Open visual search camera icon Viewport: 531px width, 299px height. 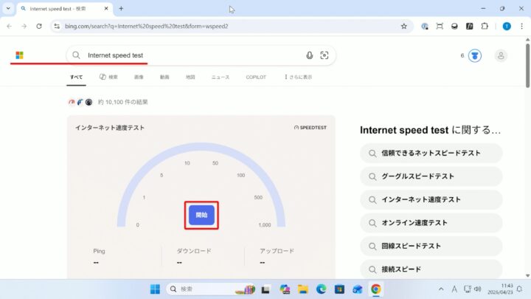coord(324,55)
